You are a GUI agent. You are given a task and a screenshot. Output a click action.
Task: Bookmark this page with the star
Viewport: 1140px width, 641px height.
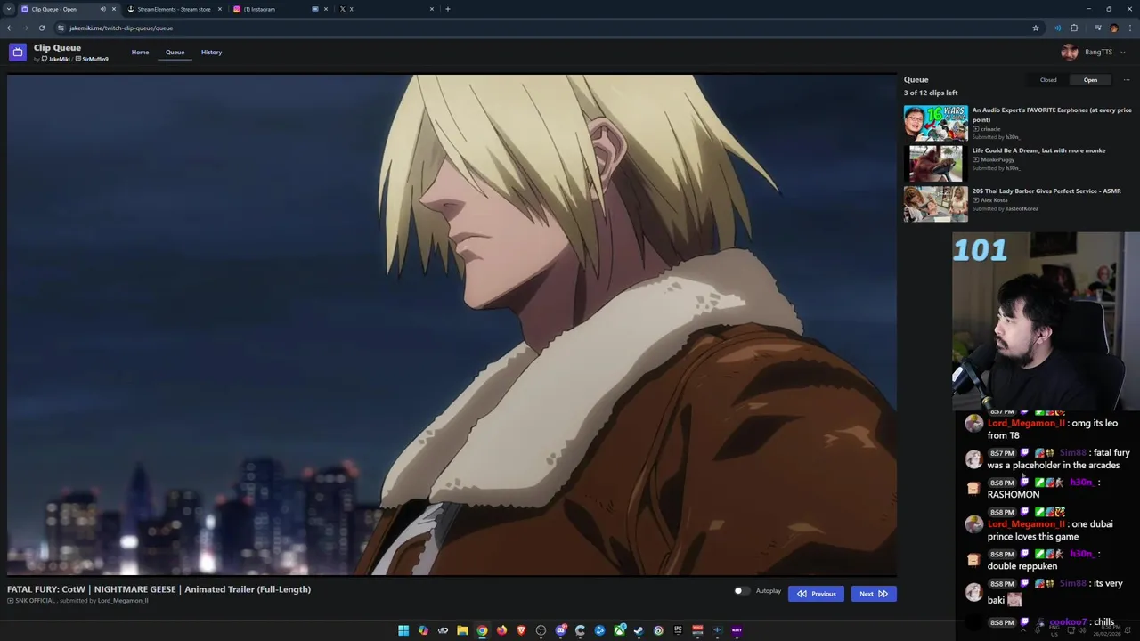[x=1036, y=28]
